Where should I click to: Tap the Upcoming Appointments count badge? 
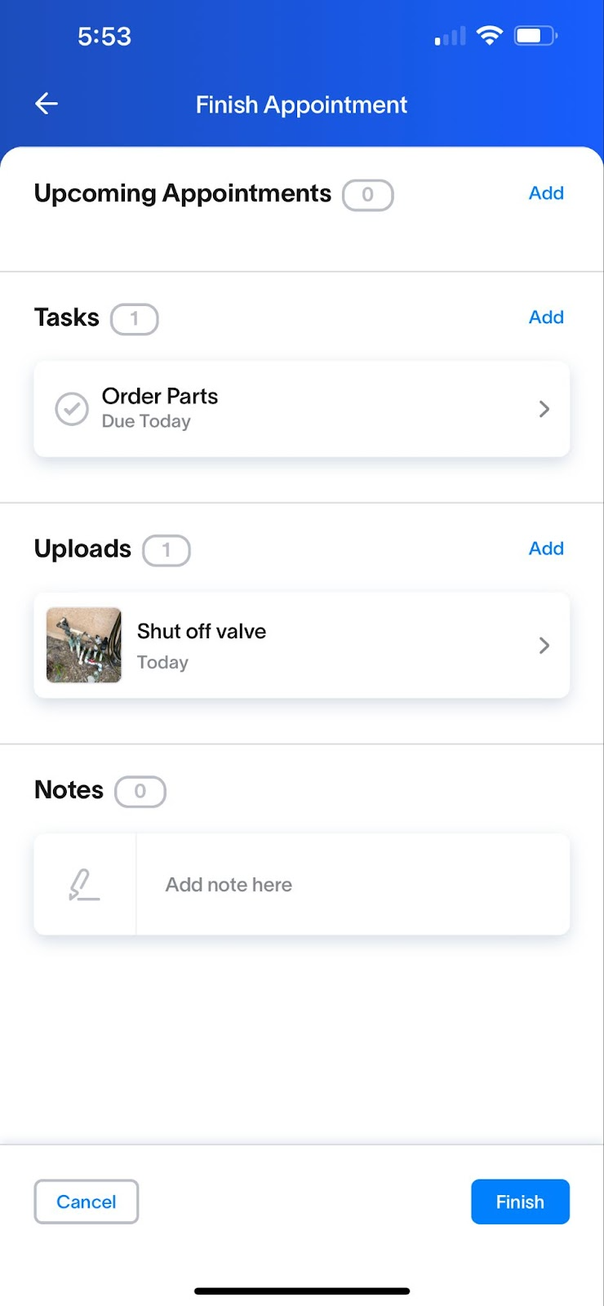pos(367,195)
